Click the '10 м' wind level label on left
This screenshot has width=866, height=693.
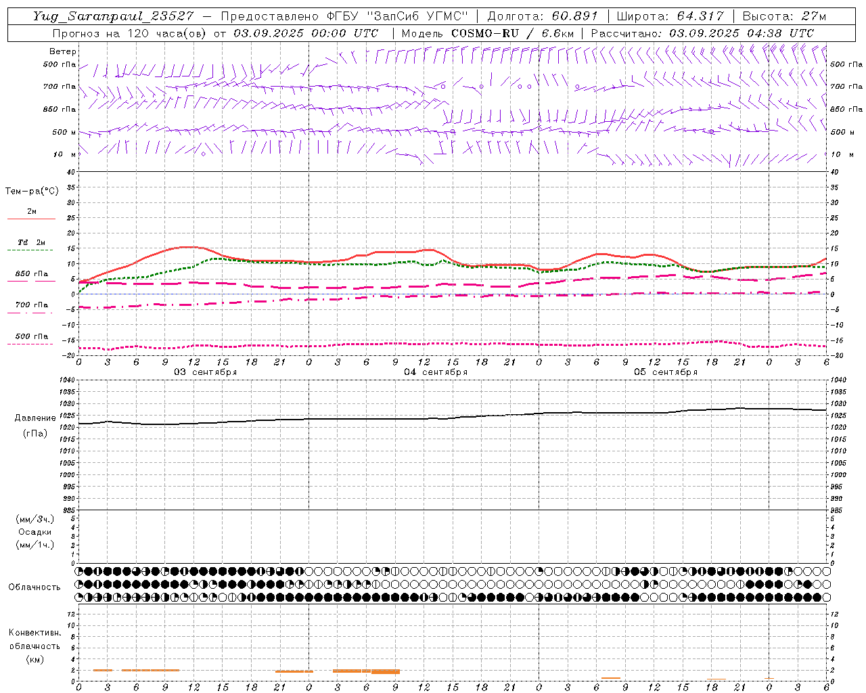coord(65,154)
